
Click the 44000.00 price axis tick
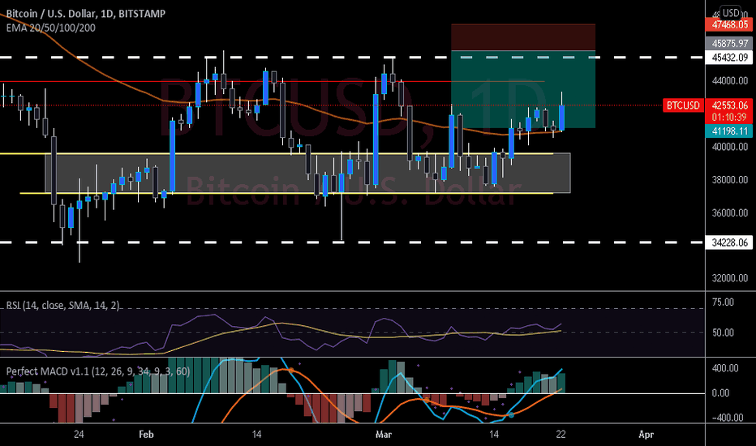[x=730, y=80]
